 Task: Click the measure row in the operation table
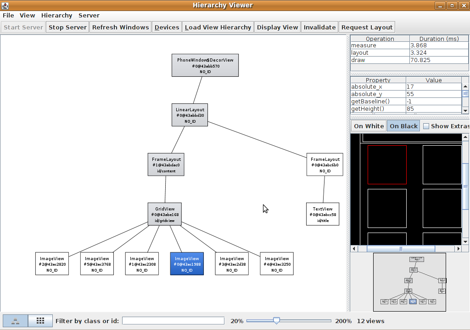(409, 46)
